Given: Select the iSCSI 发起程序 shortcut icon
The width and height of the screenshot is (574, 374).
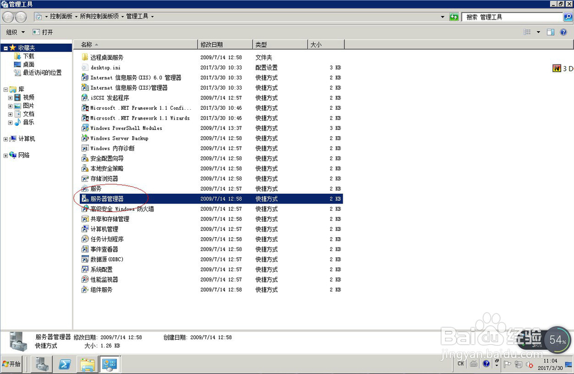Looking at the screenshot, I should 85,98.
